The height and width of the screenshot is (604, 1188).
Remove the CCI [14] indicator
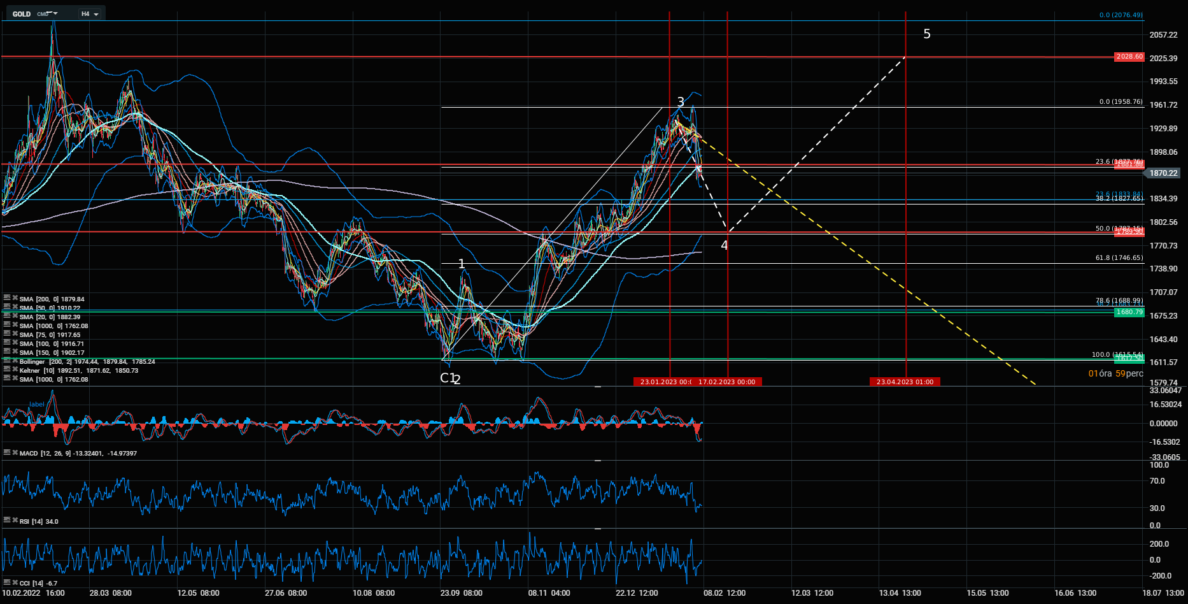point(15,583)
